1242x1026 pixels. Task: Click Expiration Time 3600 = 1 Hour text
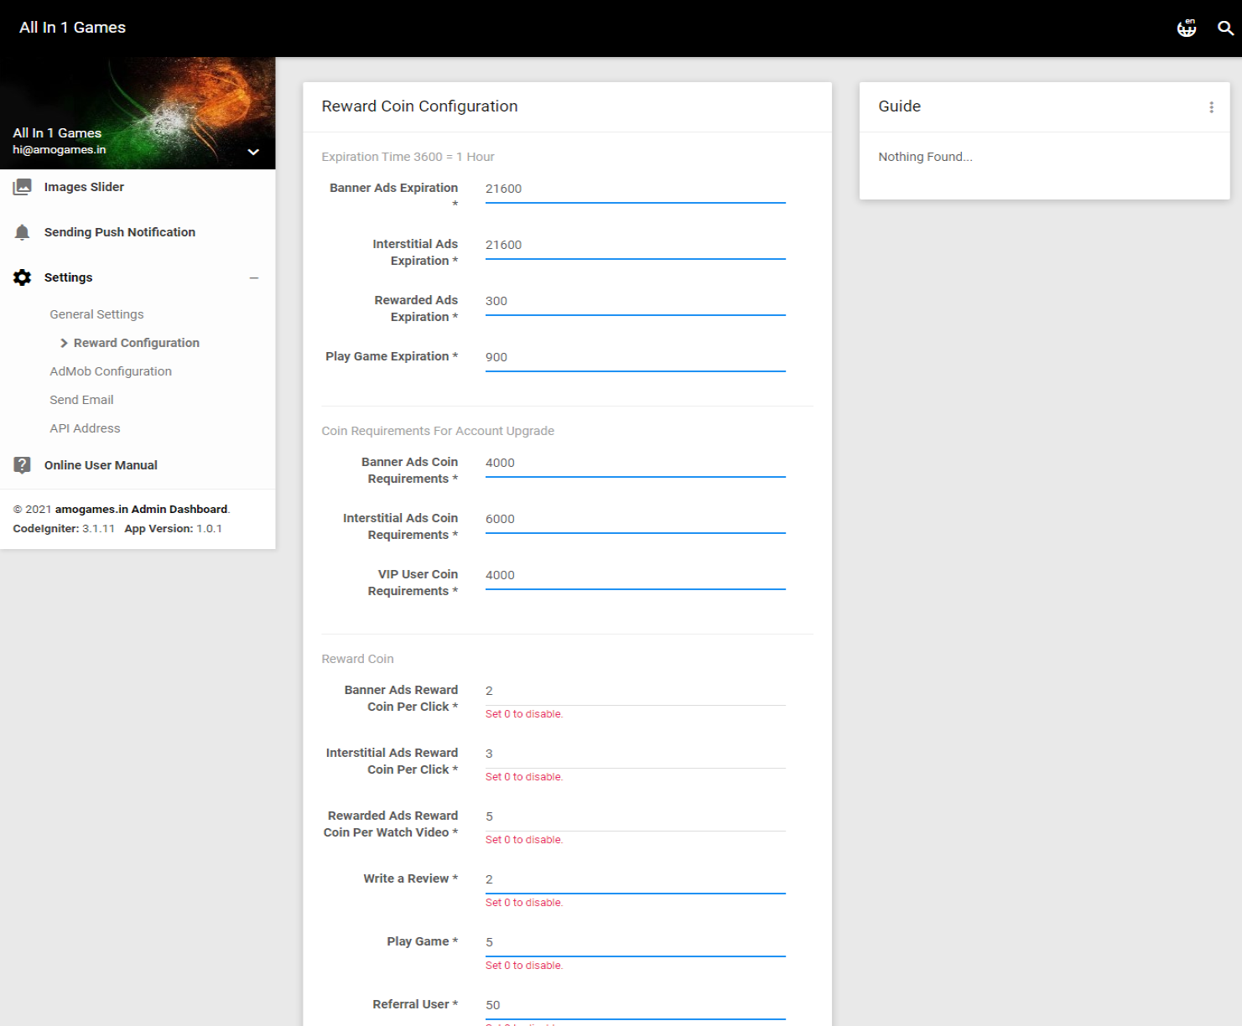pyautogui.click(x=408, y=157)
